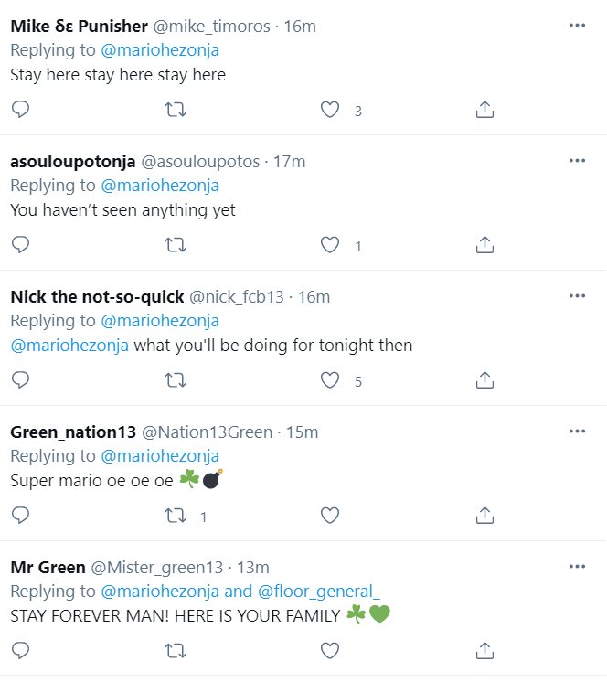Expand more menu on Green_nation13's tweet
Image resolution: width=607 pixels, height=693 pixels.
pos(577,432)
